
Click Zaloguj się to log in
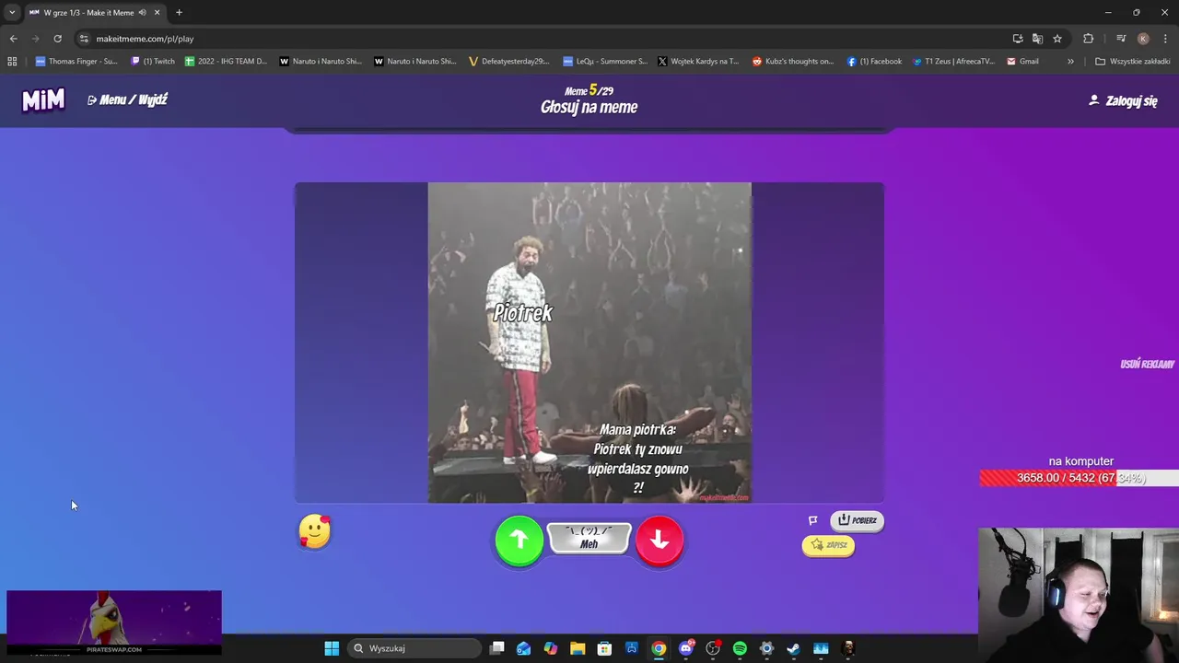[1123, 100]
